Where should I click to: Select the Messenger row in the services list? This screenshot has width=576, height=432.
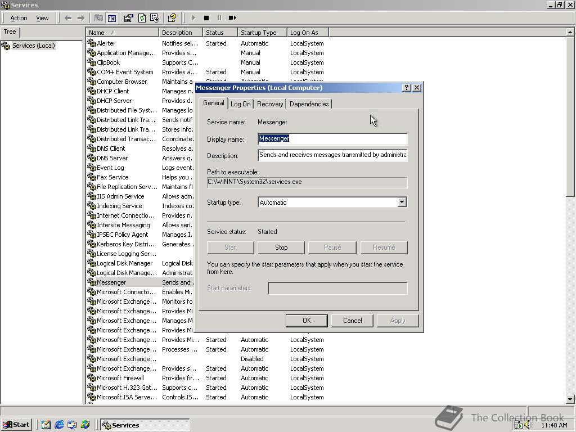click(x=140, y=282)
